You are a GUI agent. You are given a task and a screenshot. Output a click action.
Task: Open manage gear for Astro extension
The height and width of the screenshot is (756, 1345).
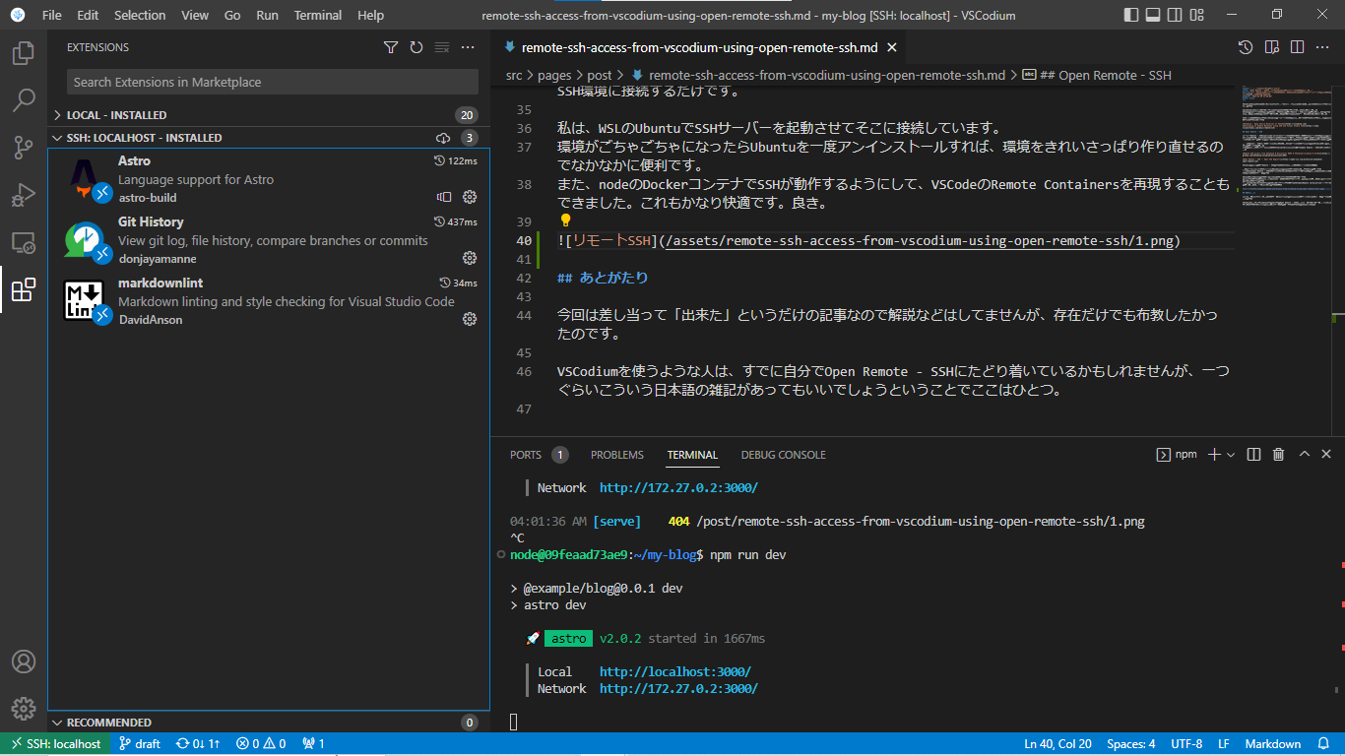click(470, 197)
